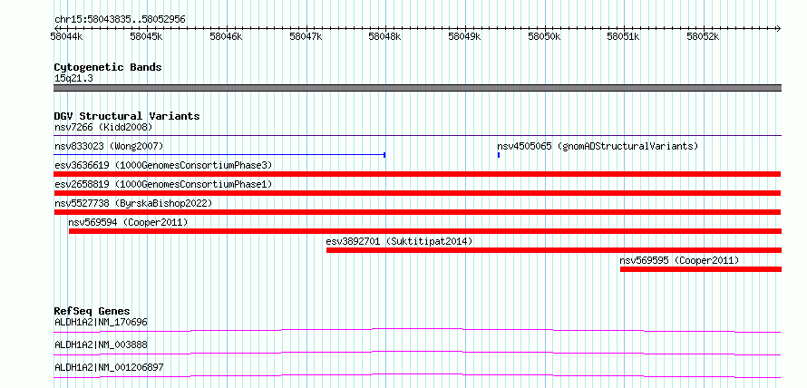Click the red esv3636619 variant bar
807x388 pixels.
(x=417, y=174)
